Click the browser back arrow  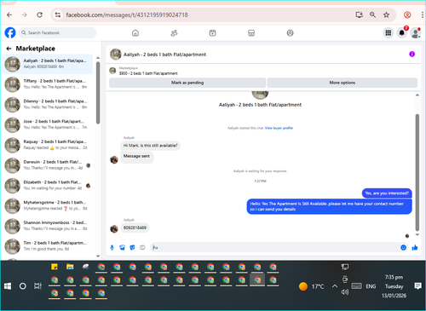9,14
